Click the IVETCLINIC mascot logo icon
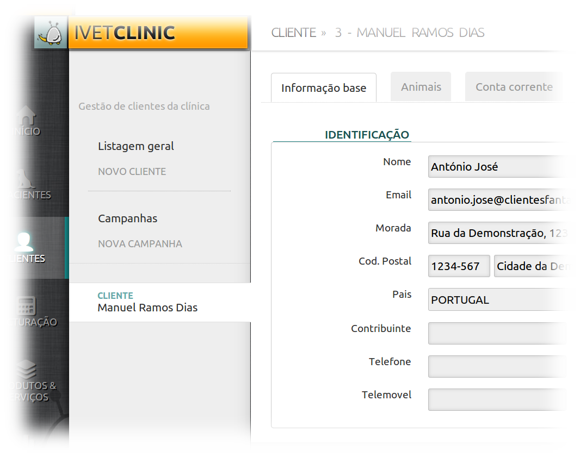Viewport: 580px width, 457px height. pos(51,33)
